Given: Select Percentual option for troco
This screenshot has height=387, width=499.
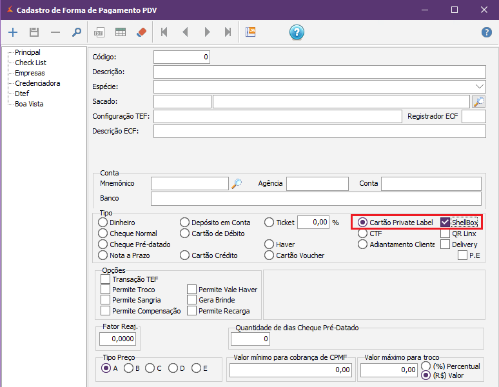Looking at the screenshot, I should [x=426, y=366].
